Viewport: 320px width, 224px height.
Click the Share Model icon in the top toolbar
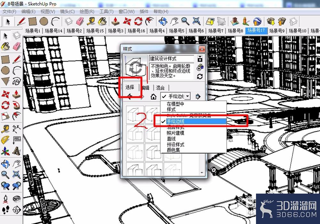coord(282,21)
